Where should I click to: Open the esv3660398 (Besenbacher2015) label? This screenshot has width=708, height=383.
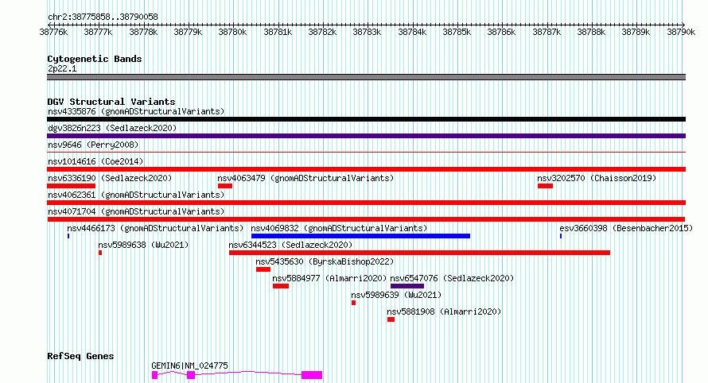tap(626, 228)
